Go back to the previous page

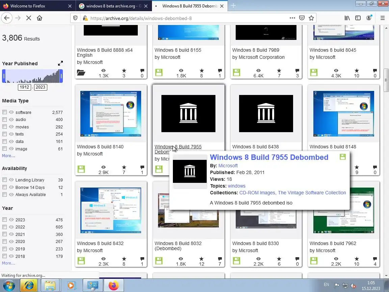(x=7, y=18)
